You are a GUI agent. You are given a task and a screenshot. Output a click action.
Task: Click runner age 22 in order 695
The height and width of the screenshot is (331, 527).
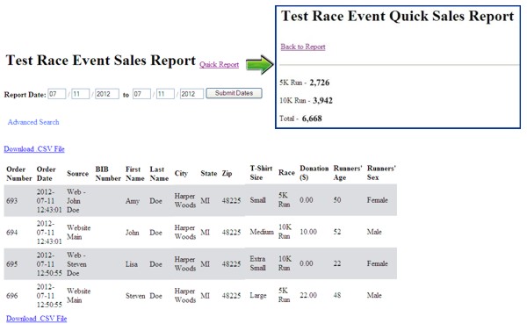[x=337, y=263]
